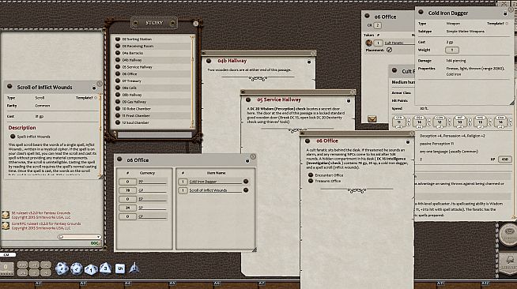
Task: Click envelope icon in 06 Office encounter window
Action: point(372,118)
